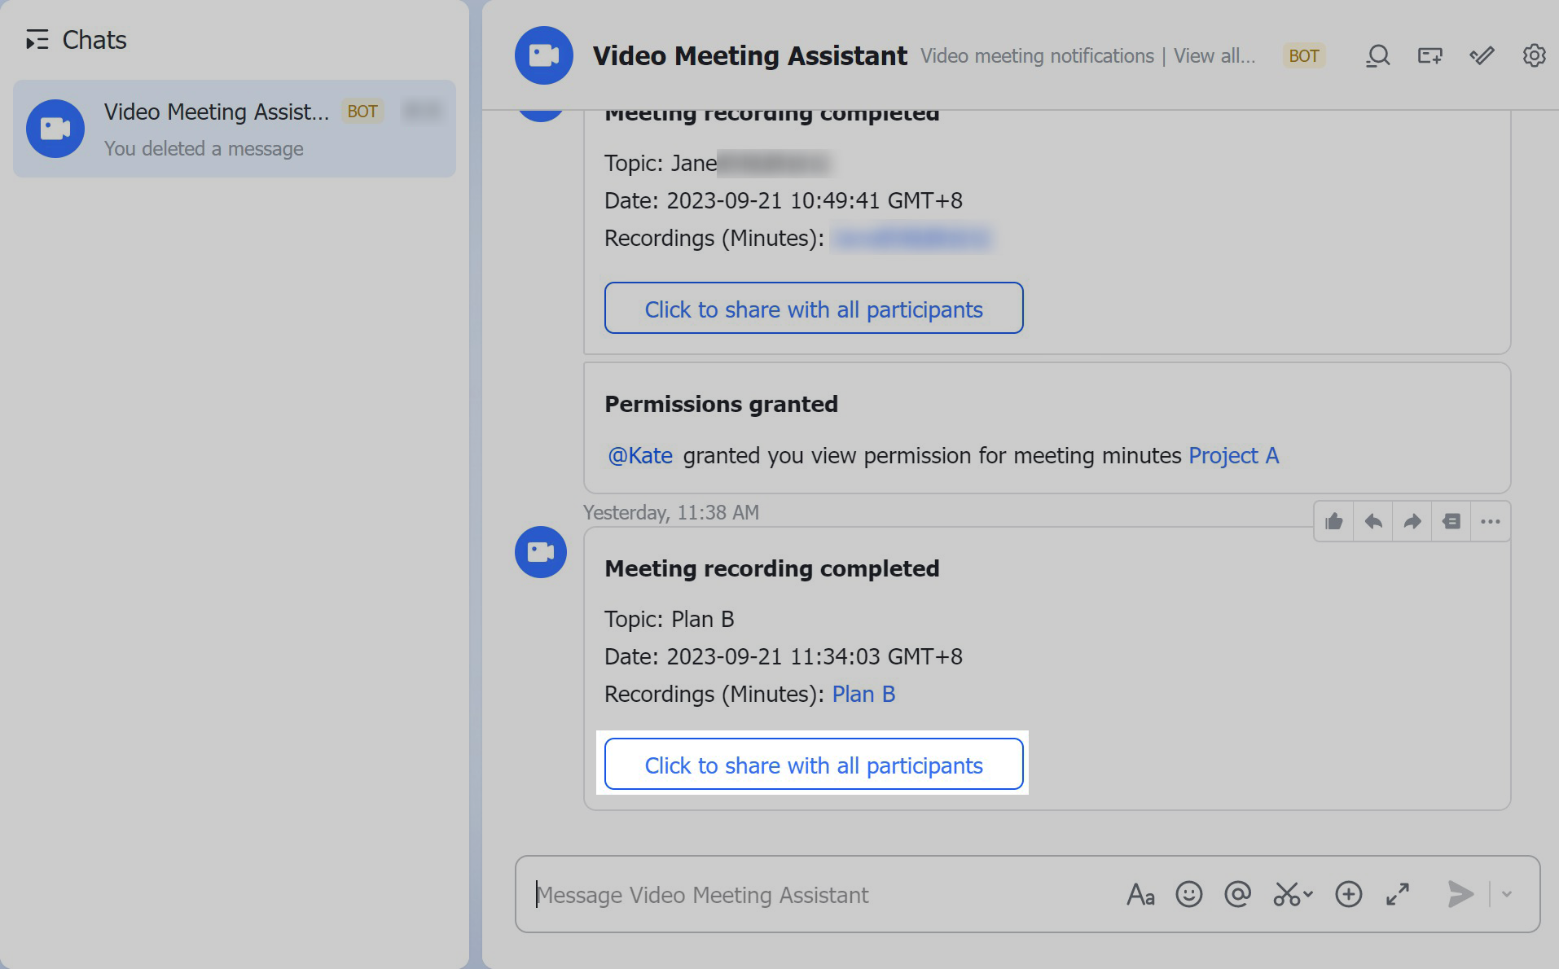Open Project A meeting minutes link
The width and height of the screenshot is (1559, 969).
(x=1234, y=455)
